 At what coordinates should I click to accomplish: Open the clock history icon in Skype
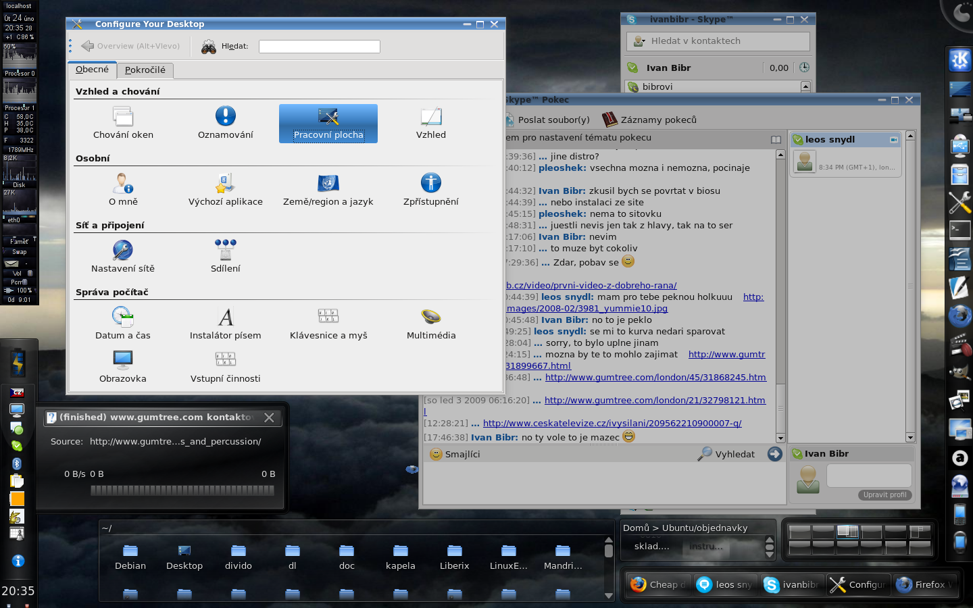click(x=804, y=68)
